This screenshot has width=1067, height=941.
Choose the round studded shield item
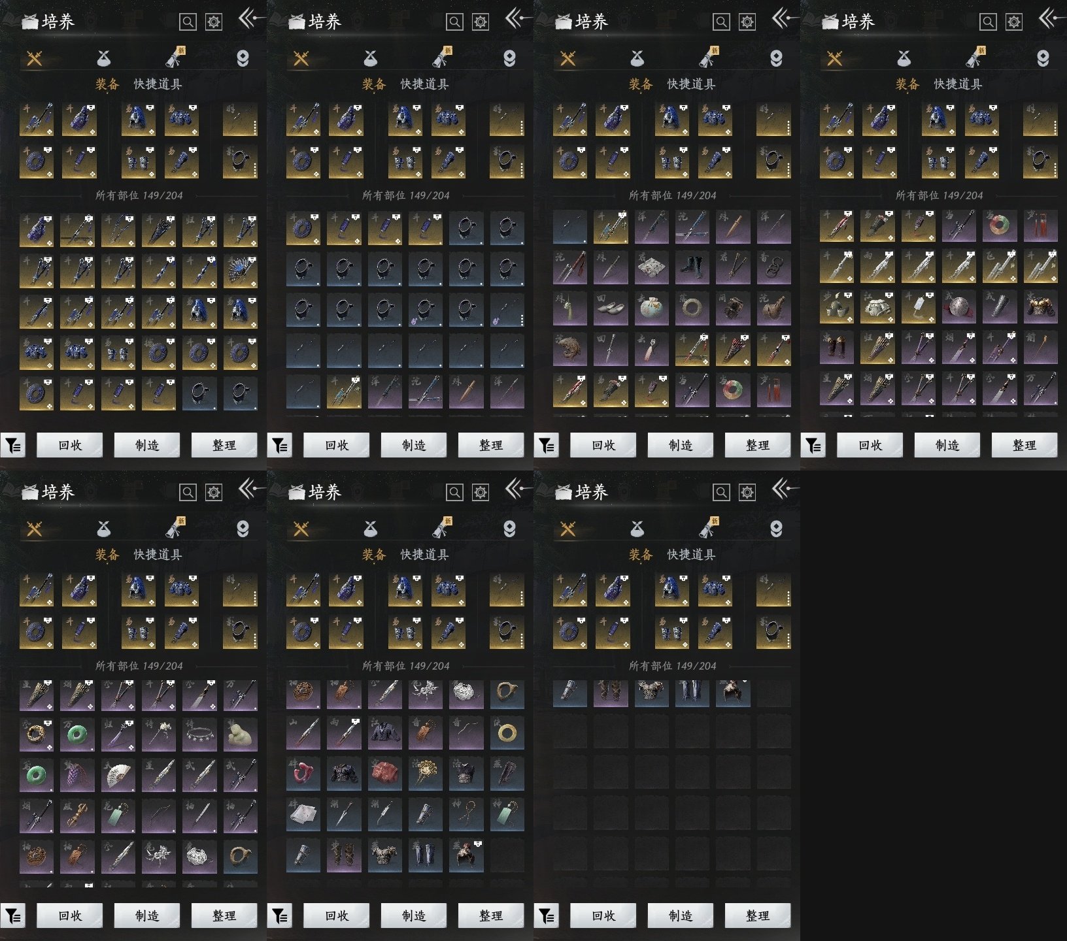tap(959, 308)
